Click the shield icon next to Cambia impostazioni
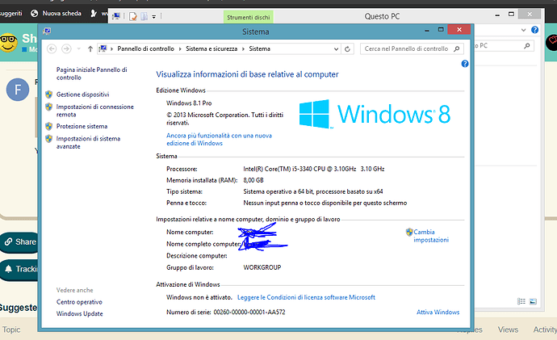Image resolution: width=557 pixels, height=340 pixels. tap(409, 232)
